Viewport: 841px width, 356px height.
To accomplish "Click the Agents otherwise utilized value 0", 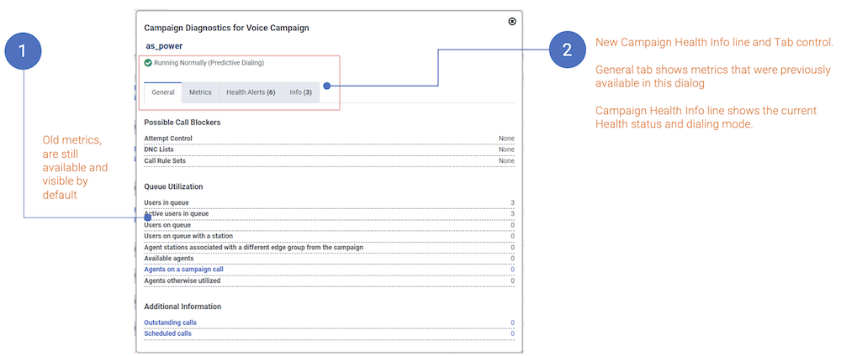I will click(512, 280).
